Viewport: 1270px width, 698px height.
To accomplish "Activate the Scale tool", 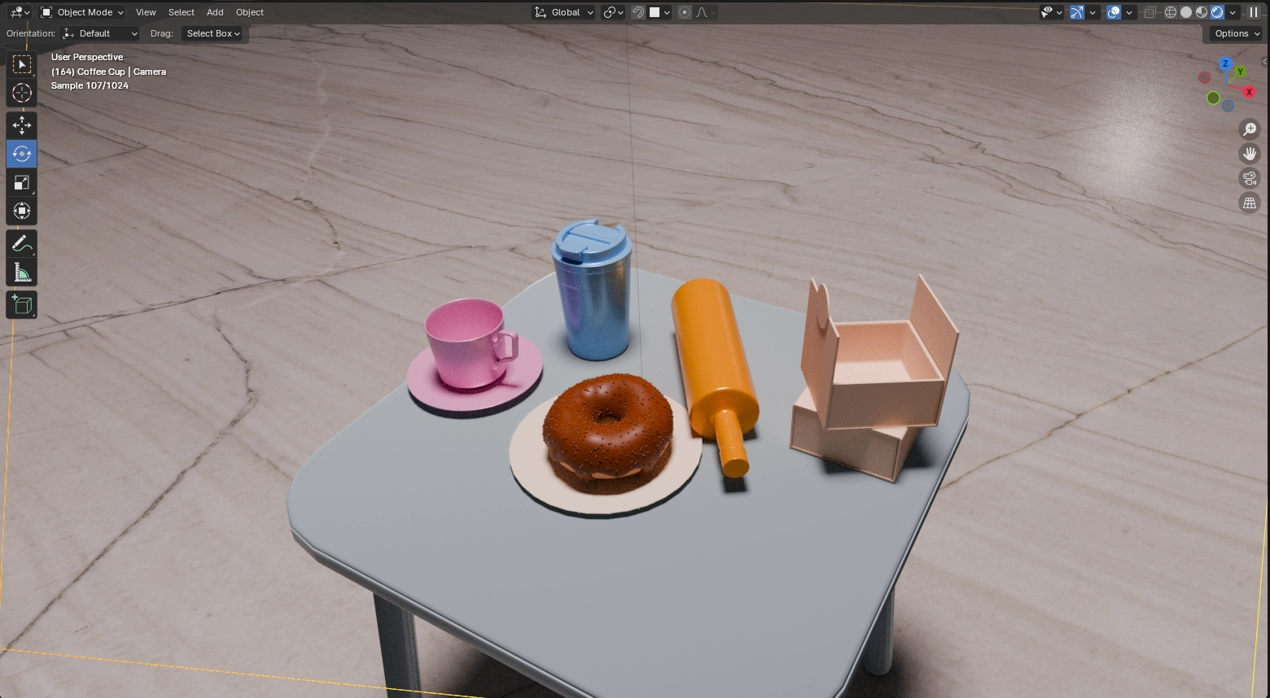I will [22, 182].
